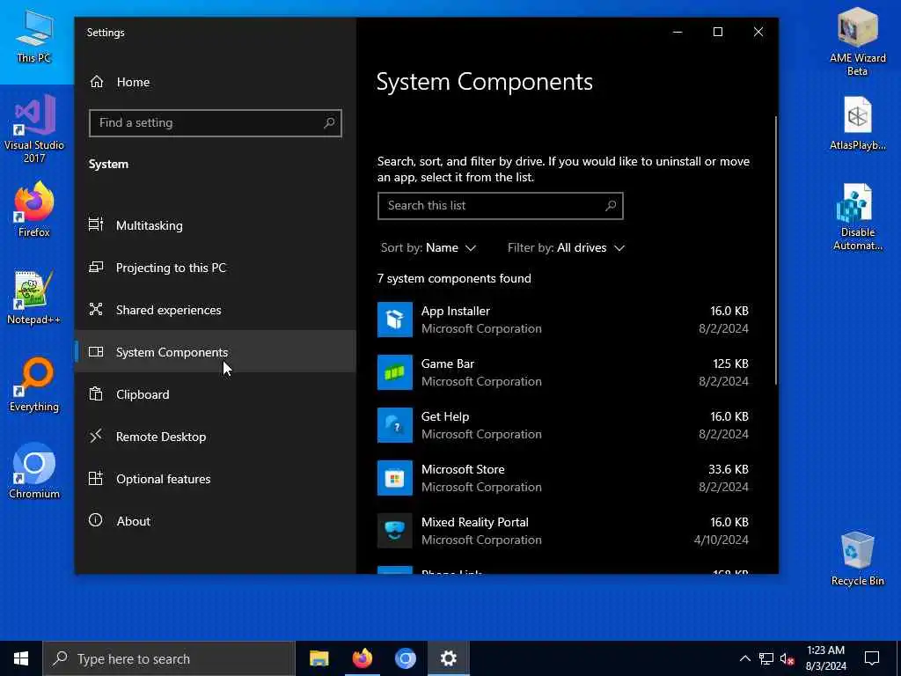Open the Sort by Name dropdown
Image resolution: width=901 pixels, height=676 pixels.
point(429,247)
